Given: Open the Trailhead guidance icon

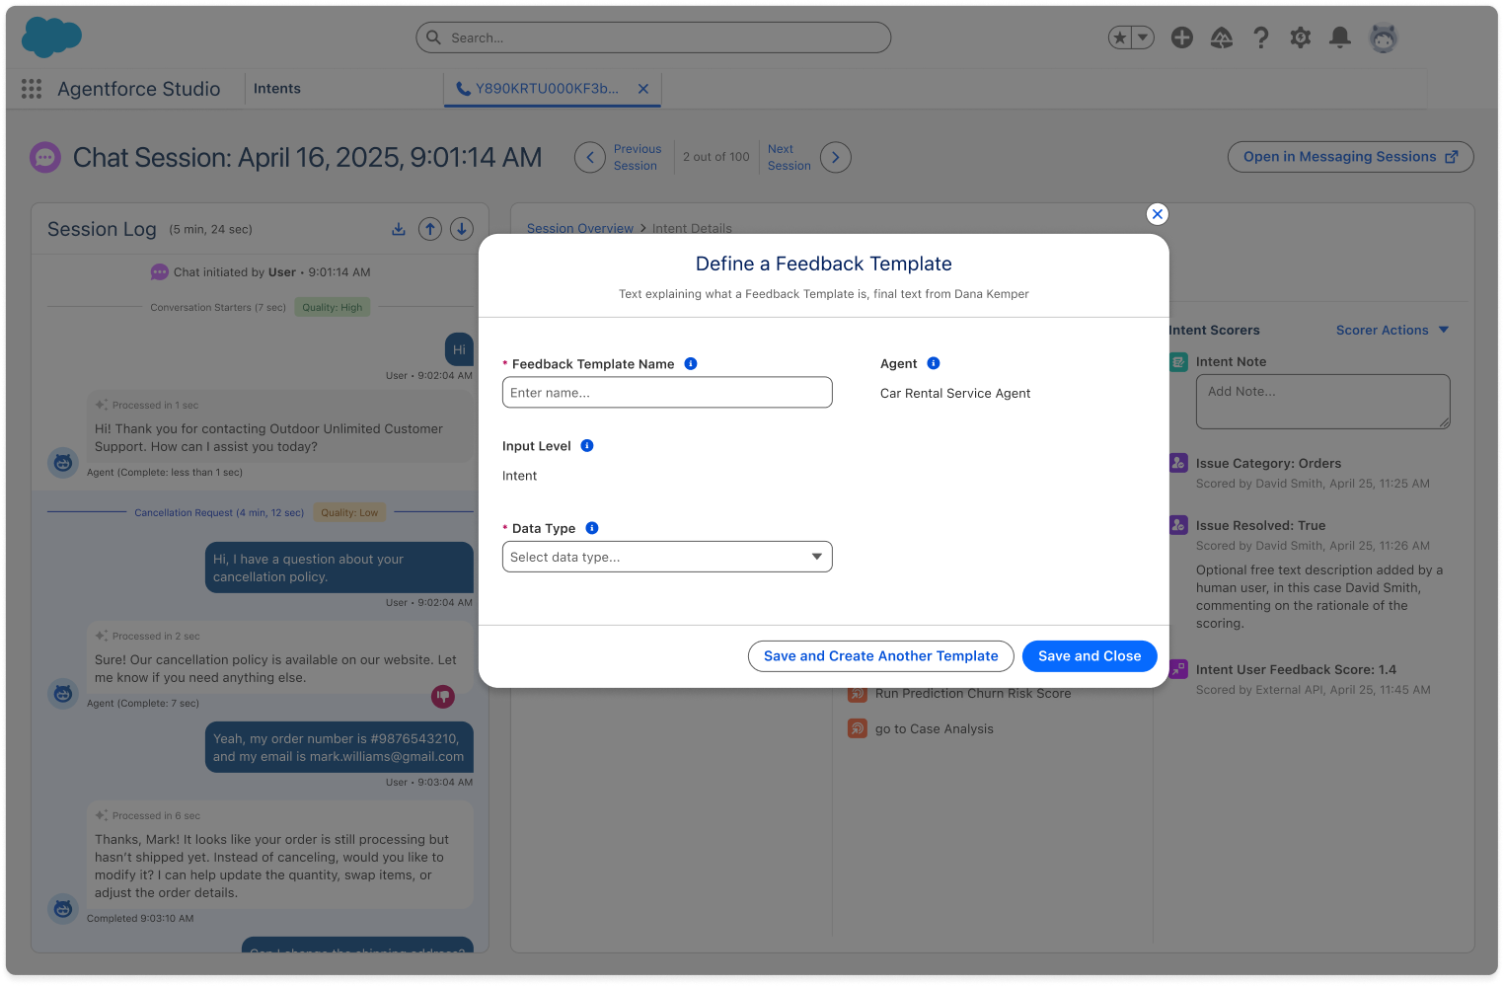Looking at the screenshot, I should tap(1222, 38).
